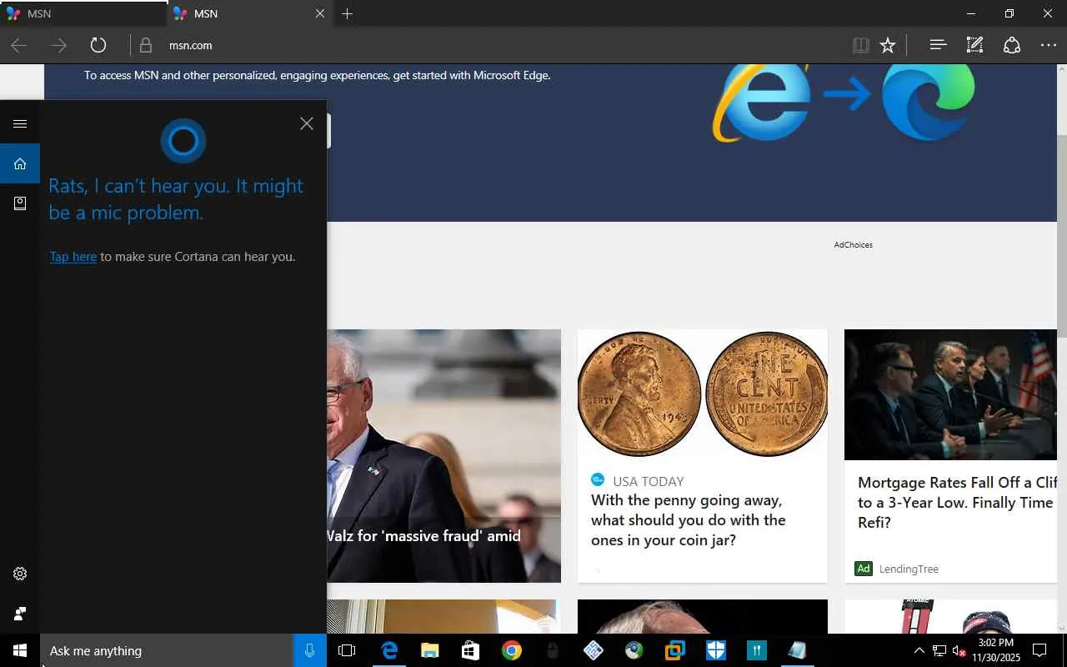Go to Cortana Home
The image size is (1067, 667).
[x=20, y=163]
